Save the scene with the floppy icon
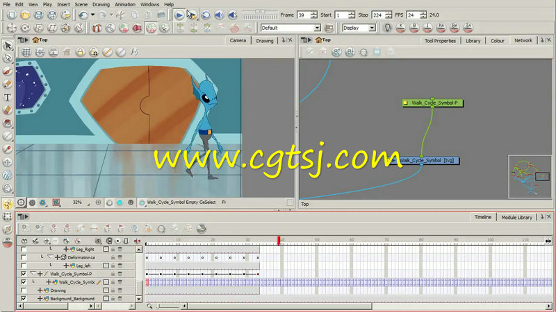This screenshot has height=312, width=556. (x=39, y=15)
